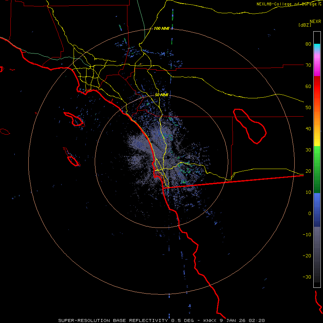323x323 pixels.
Task: Click the -20 value on the dBZ scale
Action: point(307,256)
